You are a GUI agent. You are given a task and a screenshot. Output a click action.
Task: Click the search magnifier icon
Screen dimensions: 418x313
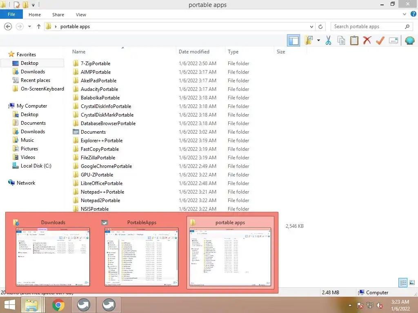pos(407,26)
